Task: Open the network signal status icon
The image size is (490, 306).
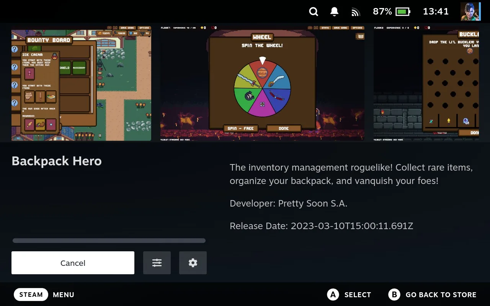Action: point(356,12)
